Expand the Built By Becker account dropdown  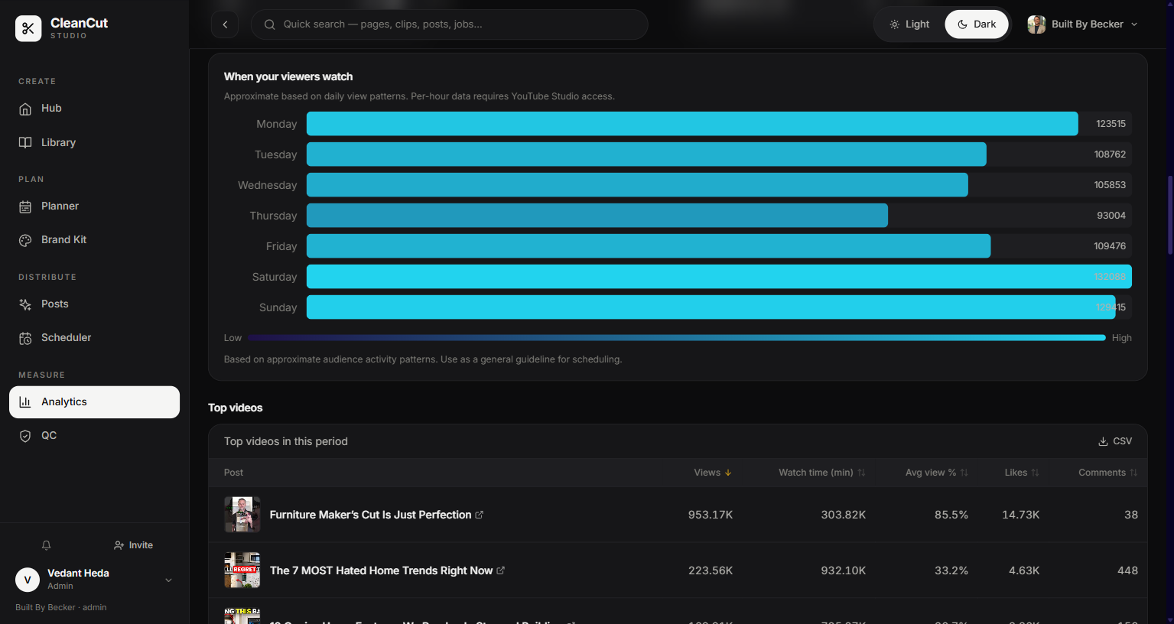pyautogui.click(x=1083, y=24)
